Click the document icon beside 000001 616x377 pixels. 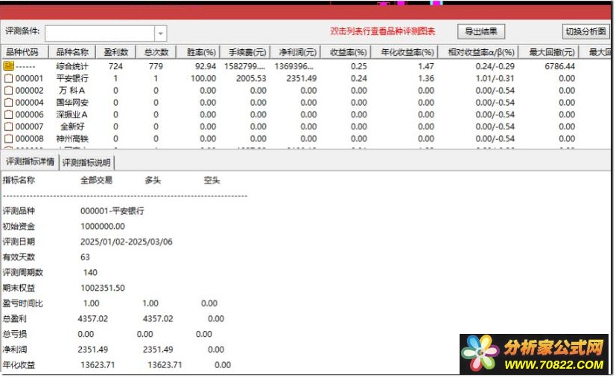tap(8, 79)
